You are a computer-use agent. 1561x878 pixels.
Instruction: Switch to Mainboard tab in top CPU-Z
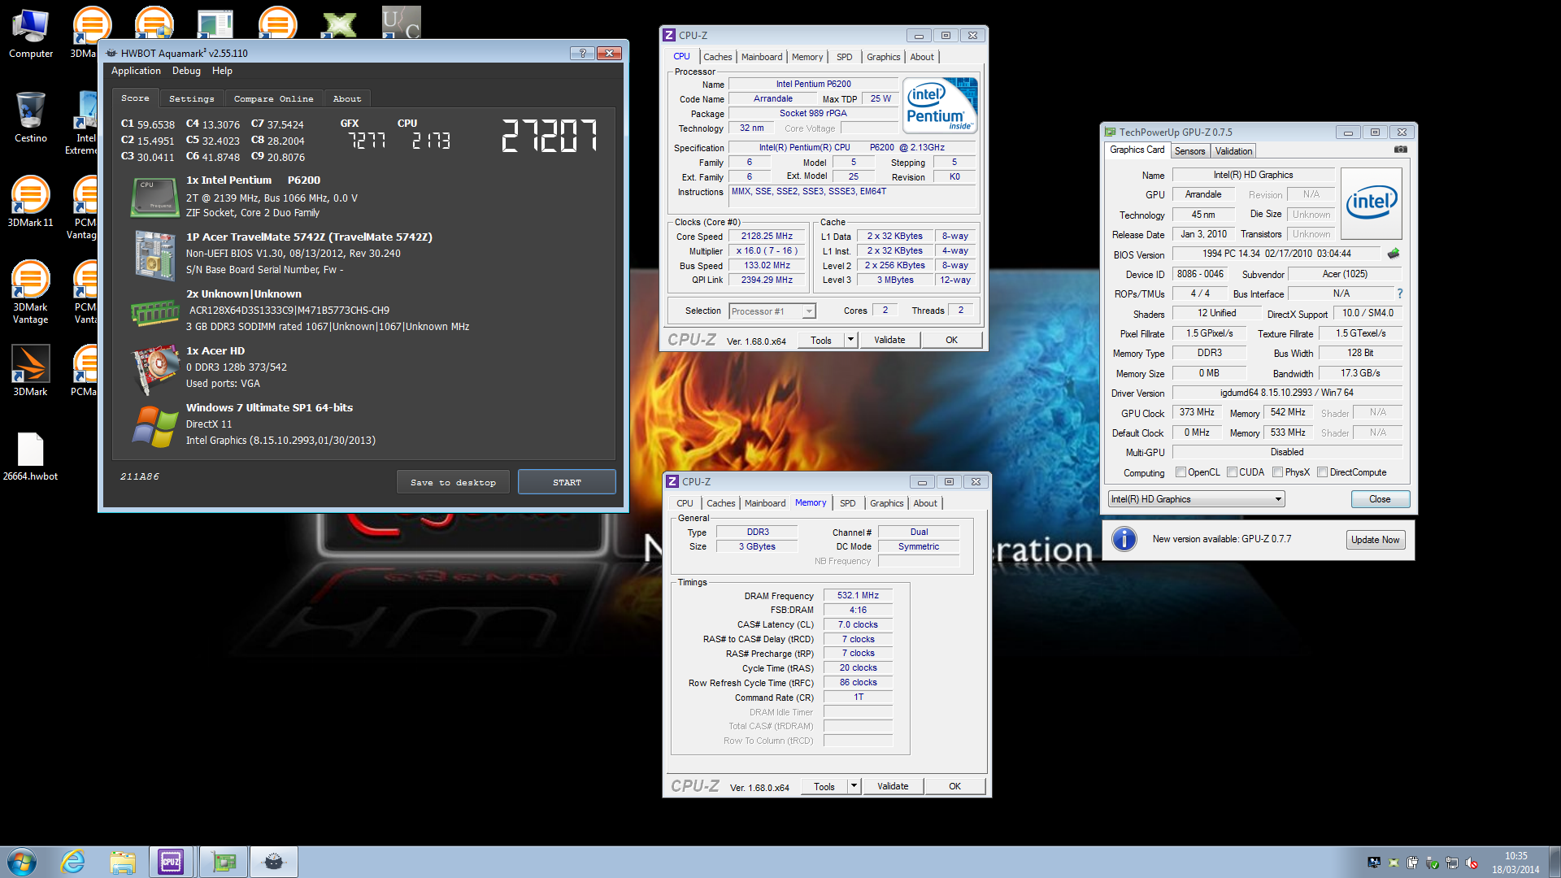pyautogui.click(x=762, y=57)
